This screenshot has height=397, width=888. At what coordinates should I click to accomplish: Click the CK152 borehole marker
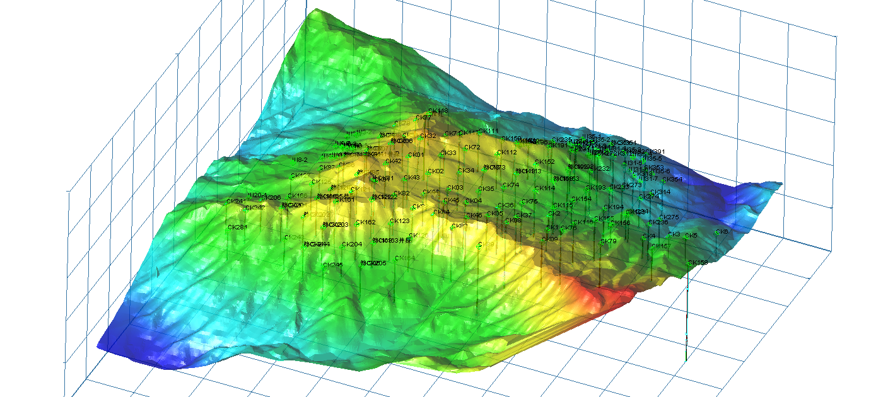pyautogui.click(x=535, y=163)
